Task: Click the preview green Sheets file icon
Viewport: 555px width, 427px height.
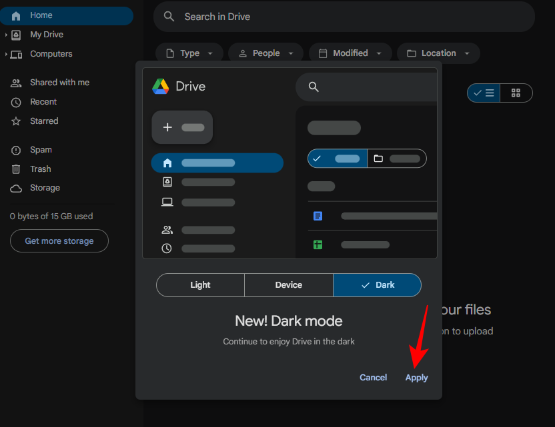Action: pos(318,244)
